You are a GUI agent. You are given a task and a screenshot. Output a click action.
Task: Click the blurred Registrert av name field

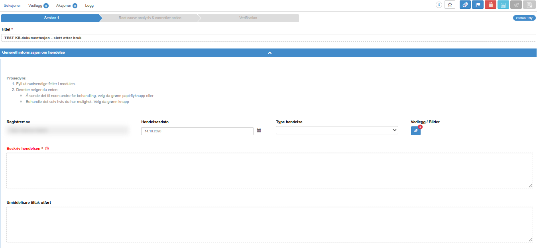click(x=67, y=130)
